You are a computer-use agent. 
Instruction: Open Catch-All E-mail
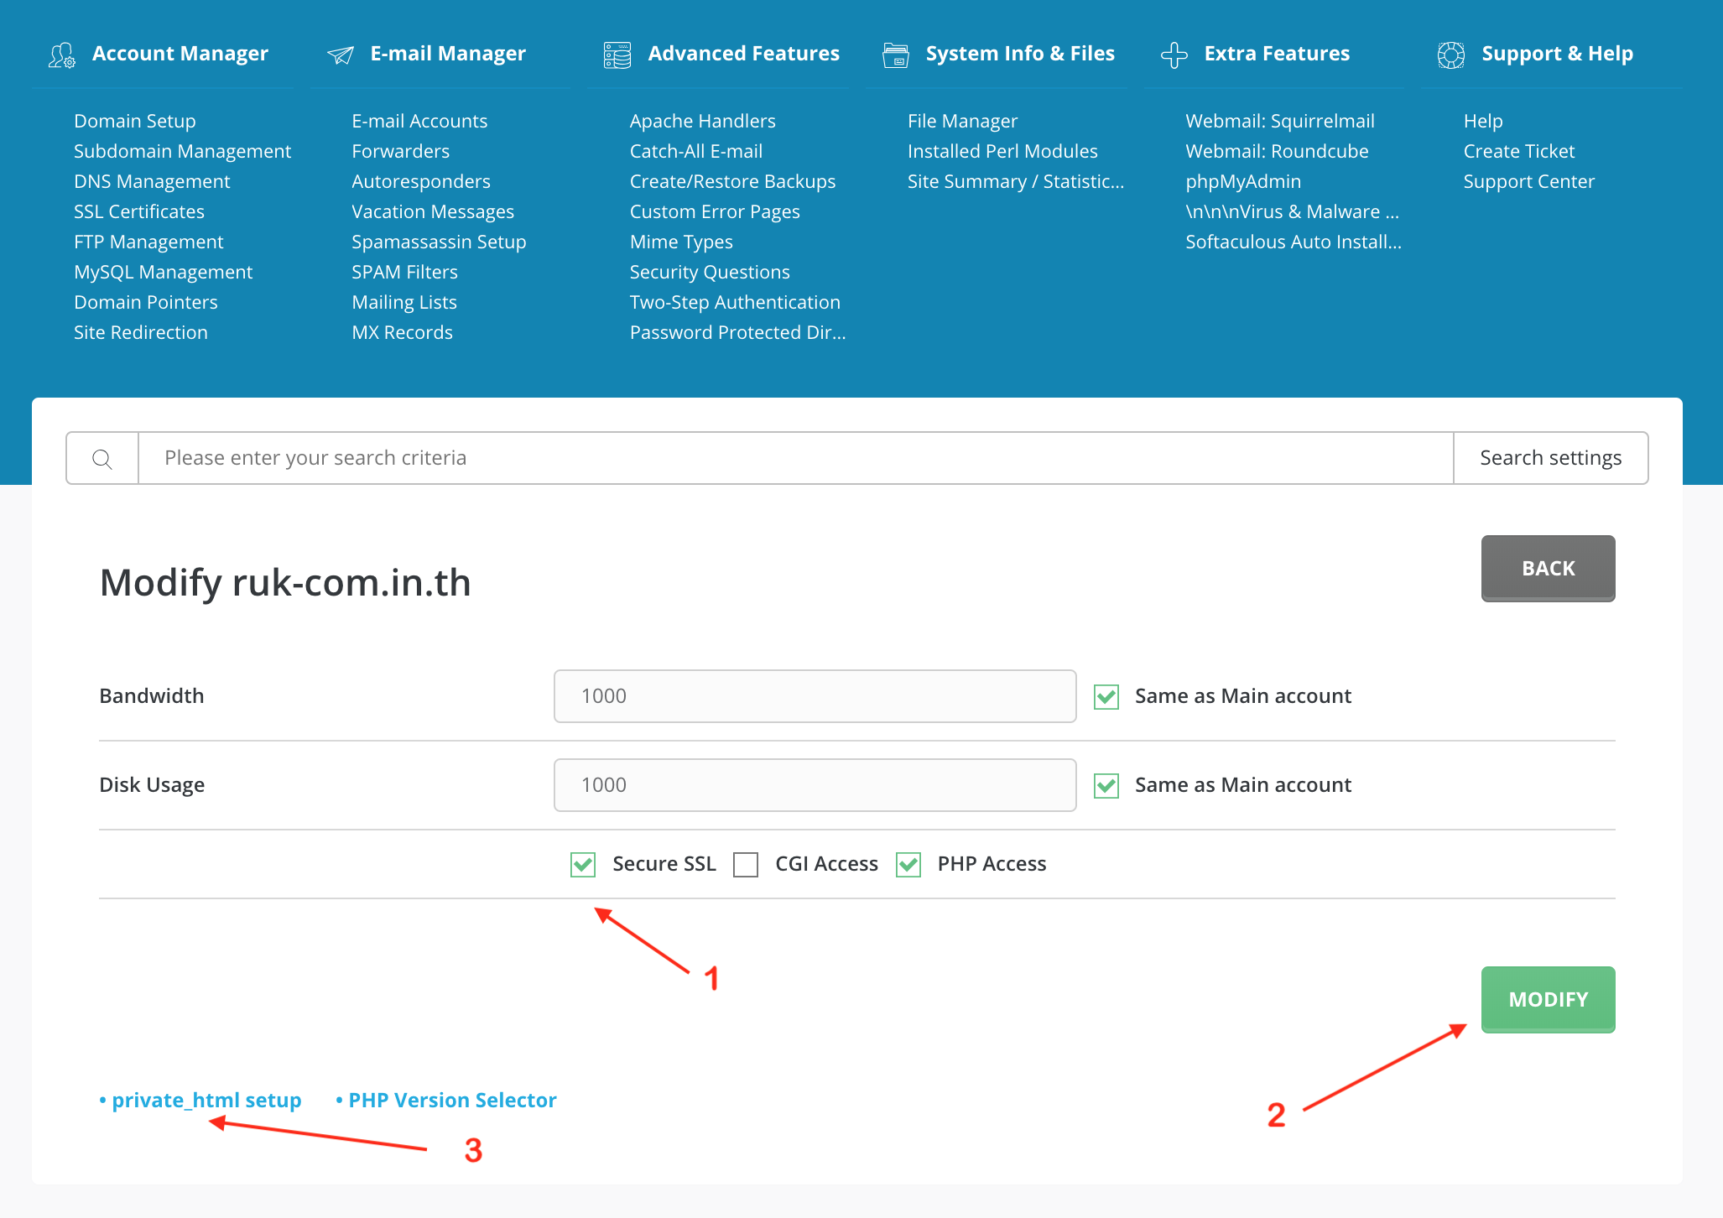(x=695, y=151)
